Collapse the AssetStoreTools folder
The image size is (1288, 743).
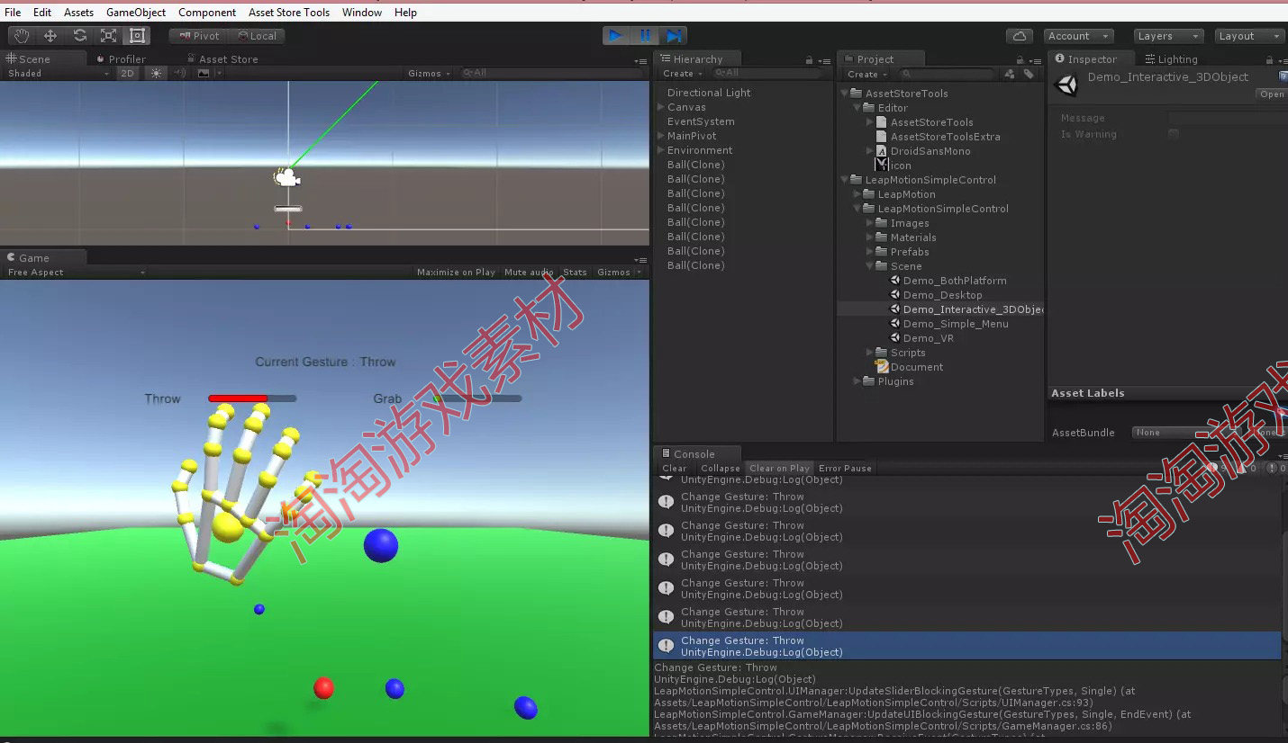(x=845, y=94)
